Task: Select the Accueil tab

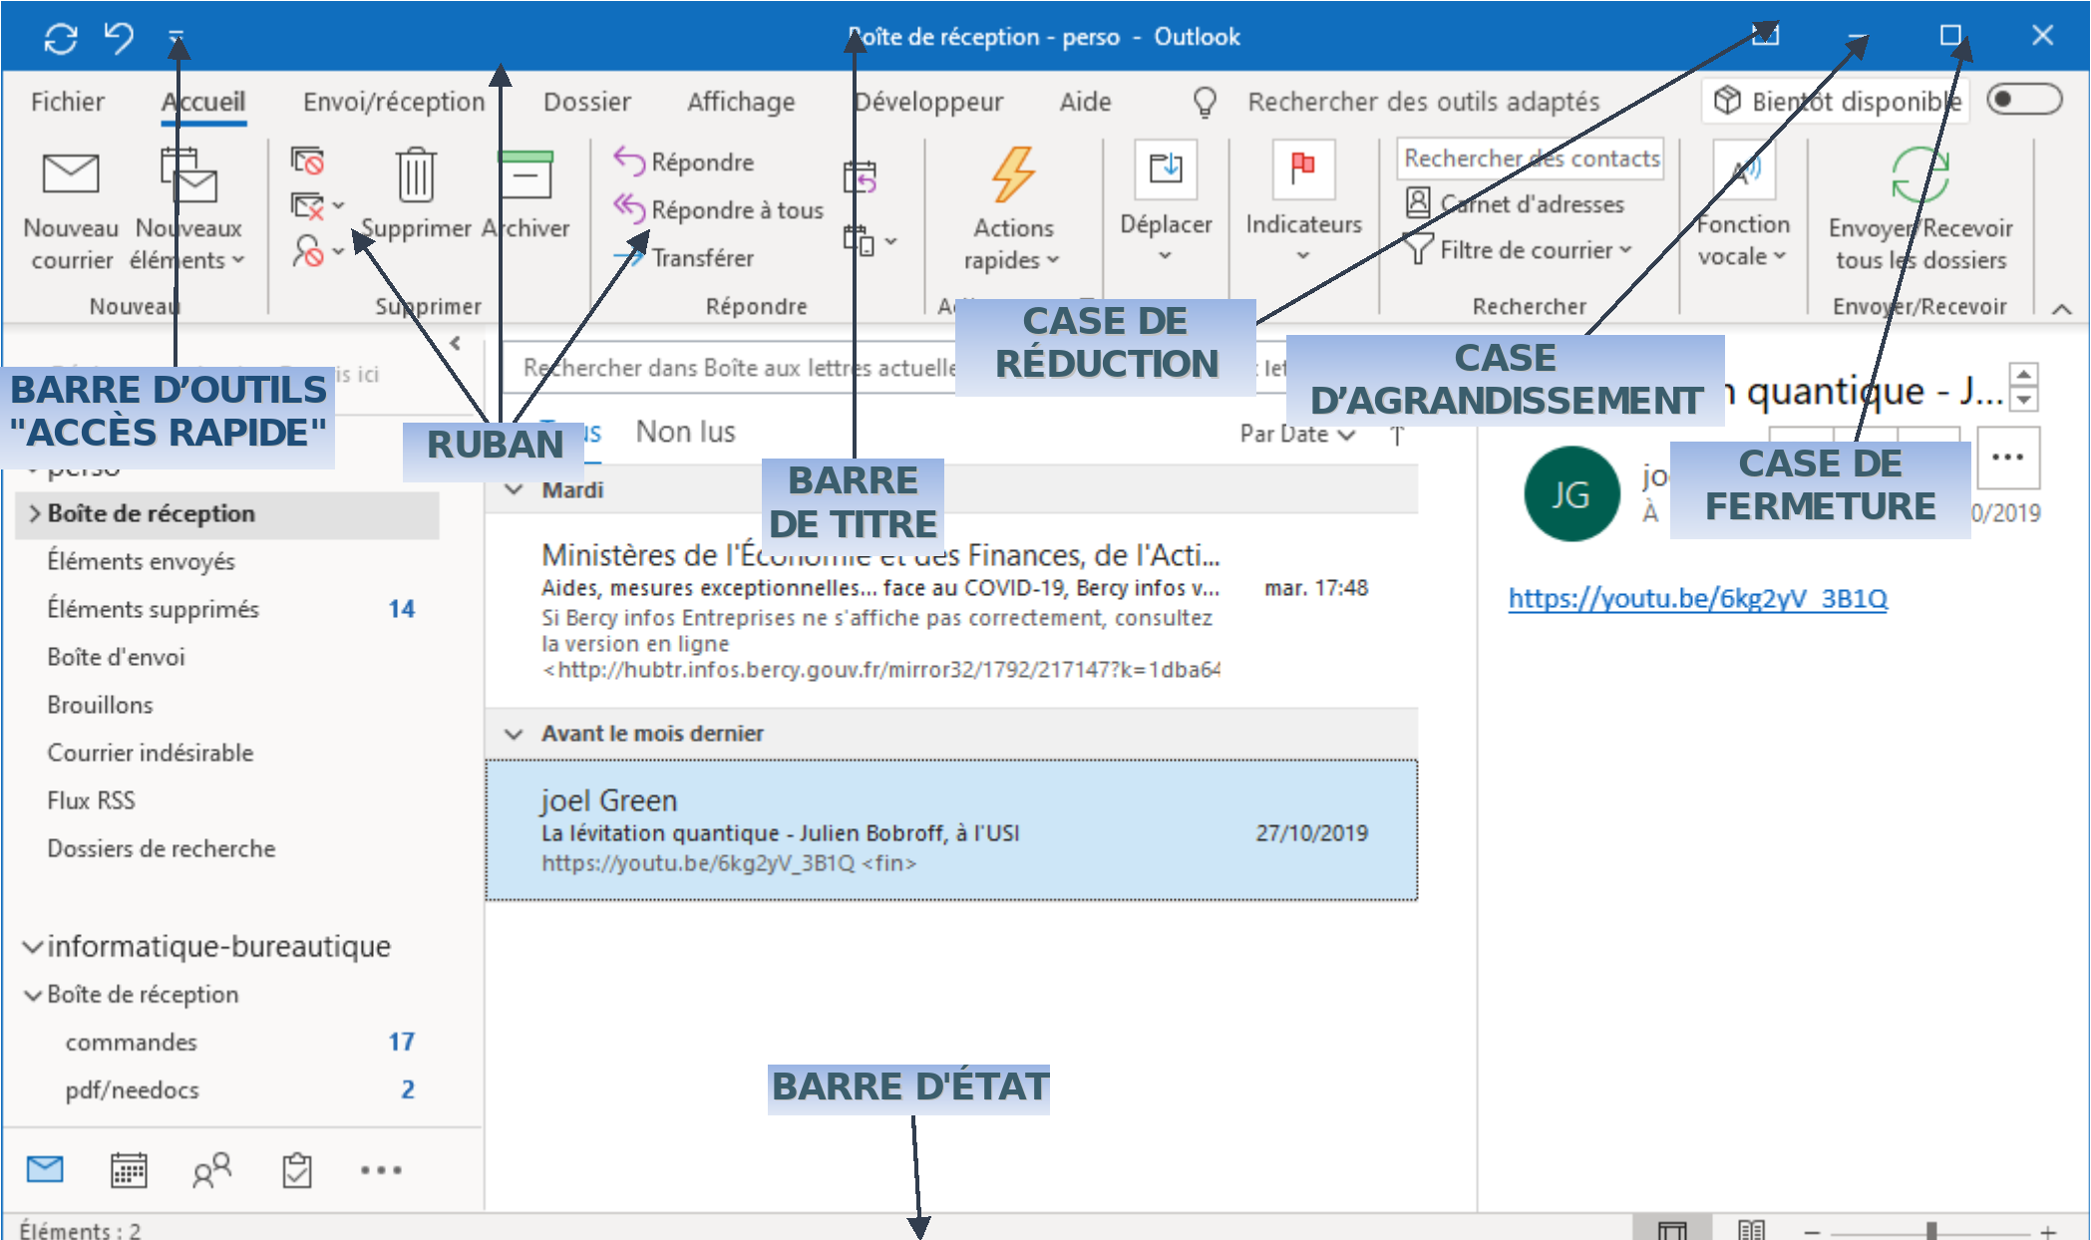Action: click(203, 102)
